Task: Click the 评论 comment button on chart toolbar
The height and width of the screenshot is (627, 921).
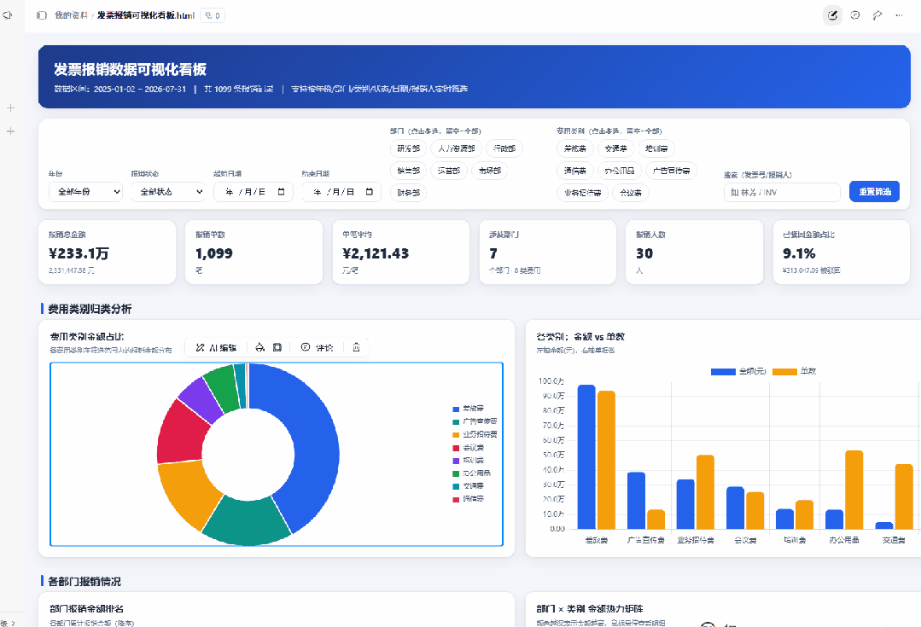Action: 317,347
